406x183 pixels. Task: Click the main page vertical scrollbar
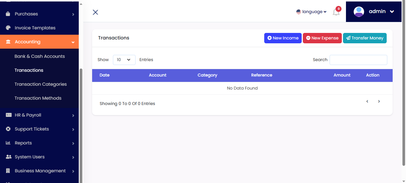(x=404, y=83)
